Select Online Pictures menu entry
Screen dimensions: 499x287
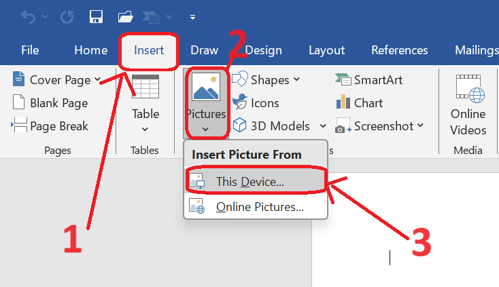point(259,207)
